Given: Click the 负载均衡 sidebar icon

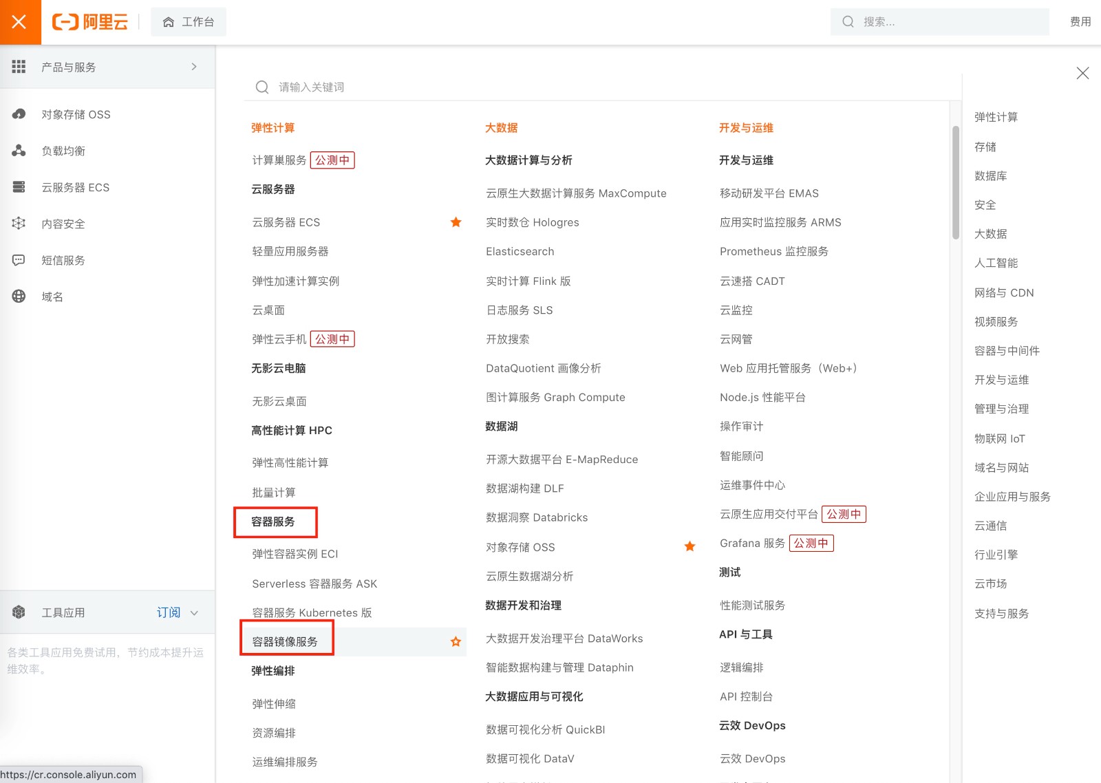Looking at the screenshot, I should pos(19,151).
